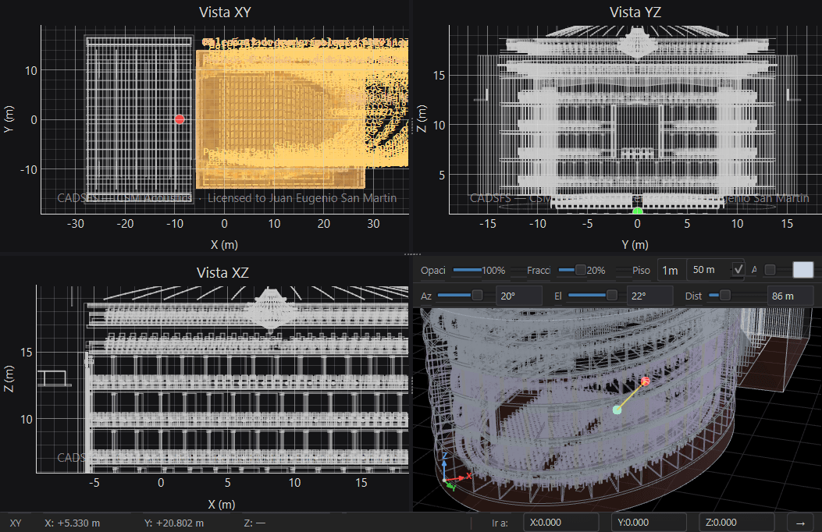Click the El 22° value field
This screenshot has height=532, width=822.
[649, 296]
